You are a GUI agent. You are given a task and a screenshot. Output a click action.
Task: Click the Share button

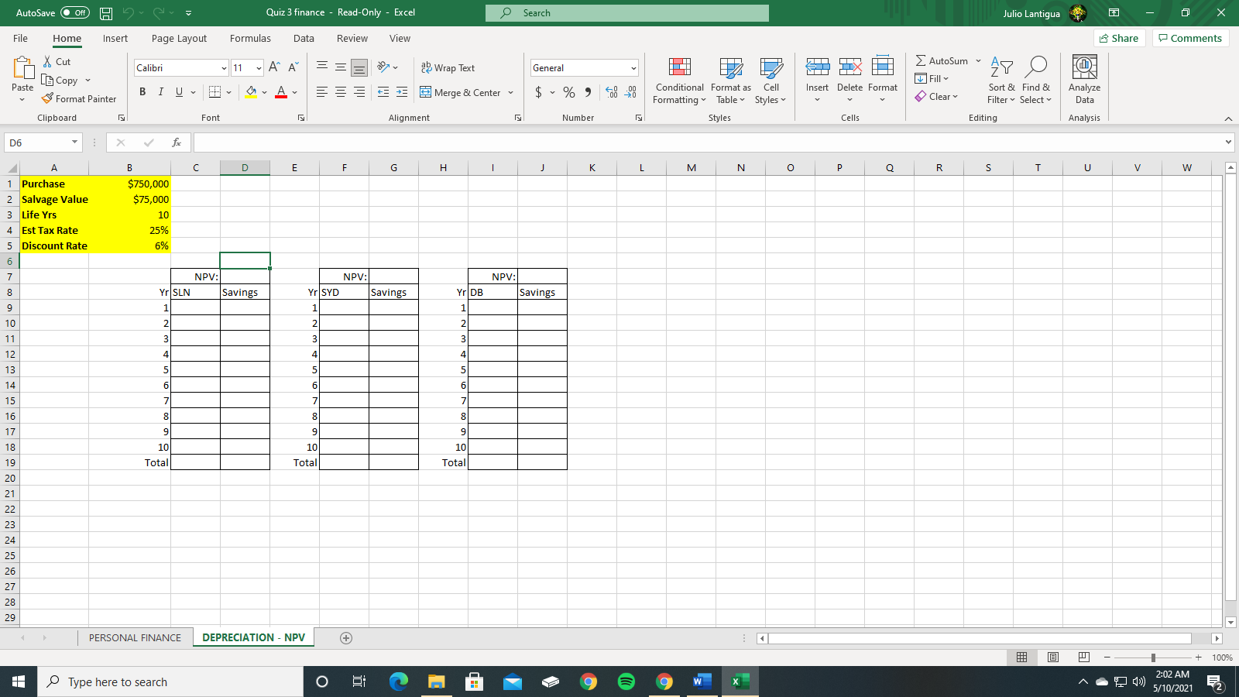coord(1118,37)
